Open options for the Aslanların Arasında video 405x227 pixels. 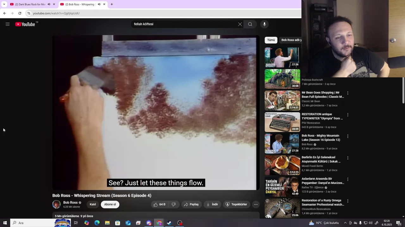348,179
